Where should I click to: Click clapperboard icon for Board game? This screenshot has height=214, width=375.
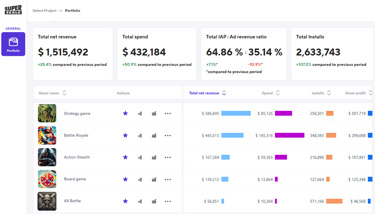[x=154, y=179]
